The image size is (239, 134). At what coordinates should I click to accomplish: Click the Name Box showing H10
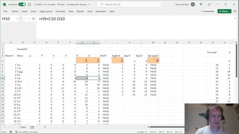pos(9,19)
